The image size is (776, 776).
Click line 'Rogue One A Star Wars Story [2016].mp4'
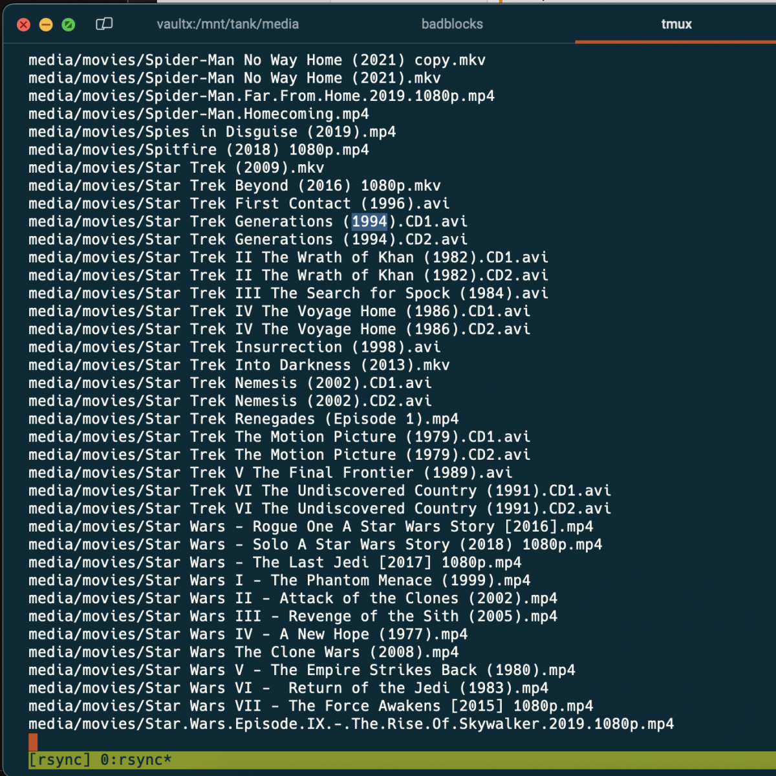point(311,527)
